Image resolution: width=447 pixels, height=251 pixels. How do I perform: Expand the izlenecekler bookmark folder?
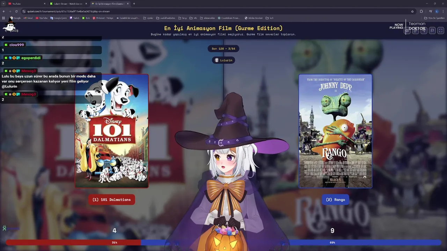pos(207,18)
